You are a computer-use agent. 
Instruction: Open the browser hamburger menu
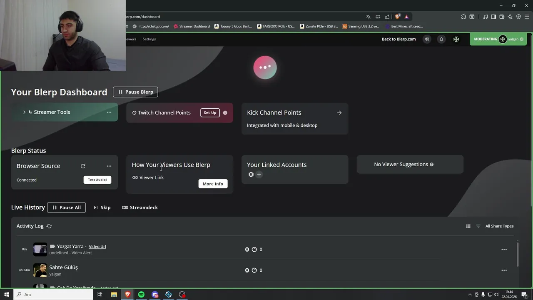click(527, 17)
